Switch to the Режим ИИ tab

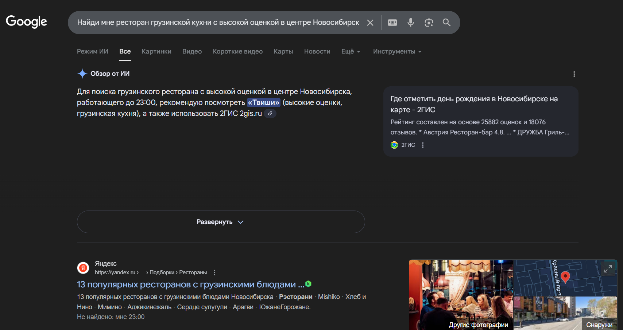pos(92,51)
